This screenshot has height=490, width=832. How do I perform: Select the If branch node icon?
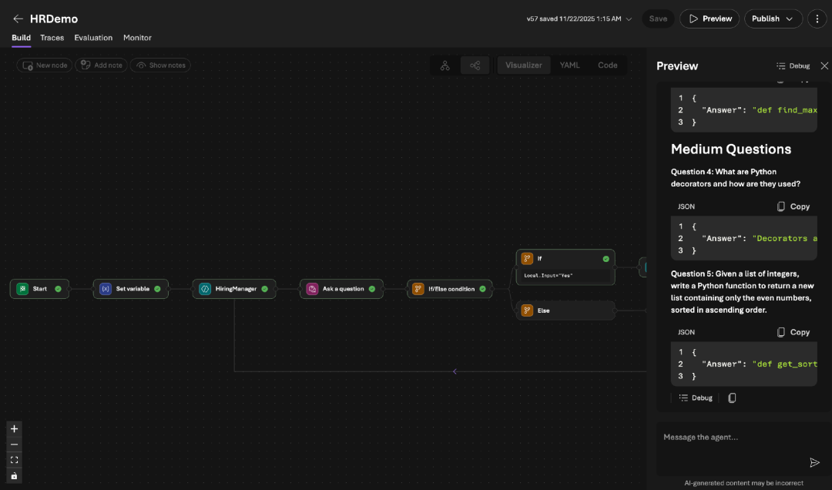click(x=527, y=259)
